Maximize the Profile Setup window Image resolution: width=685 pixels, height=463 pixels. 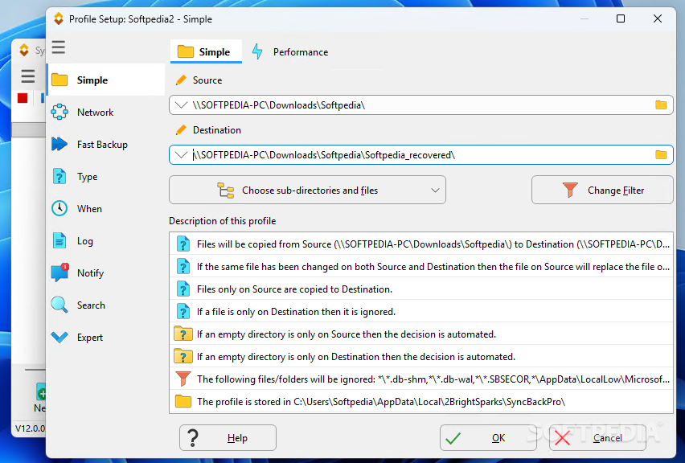tap(621, 18)
